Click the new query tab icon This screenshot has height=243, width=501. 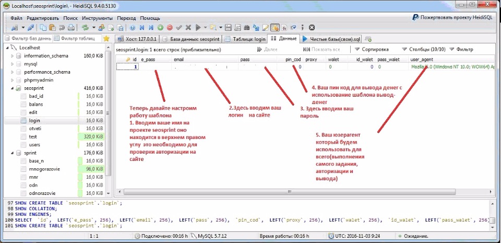(368, 39)
